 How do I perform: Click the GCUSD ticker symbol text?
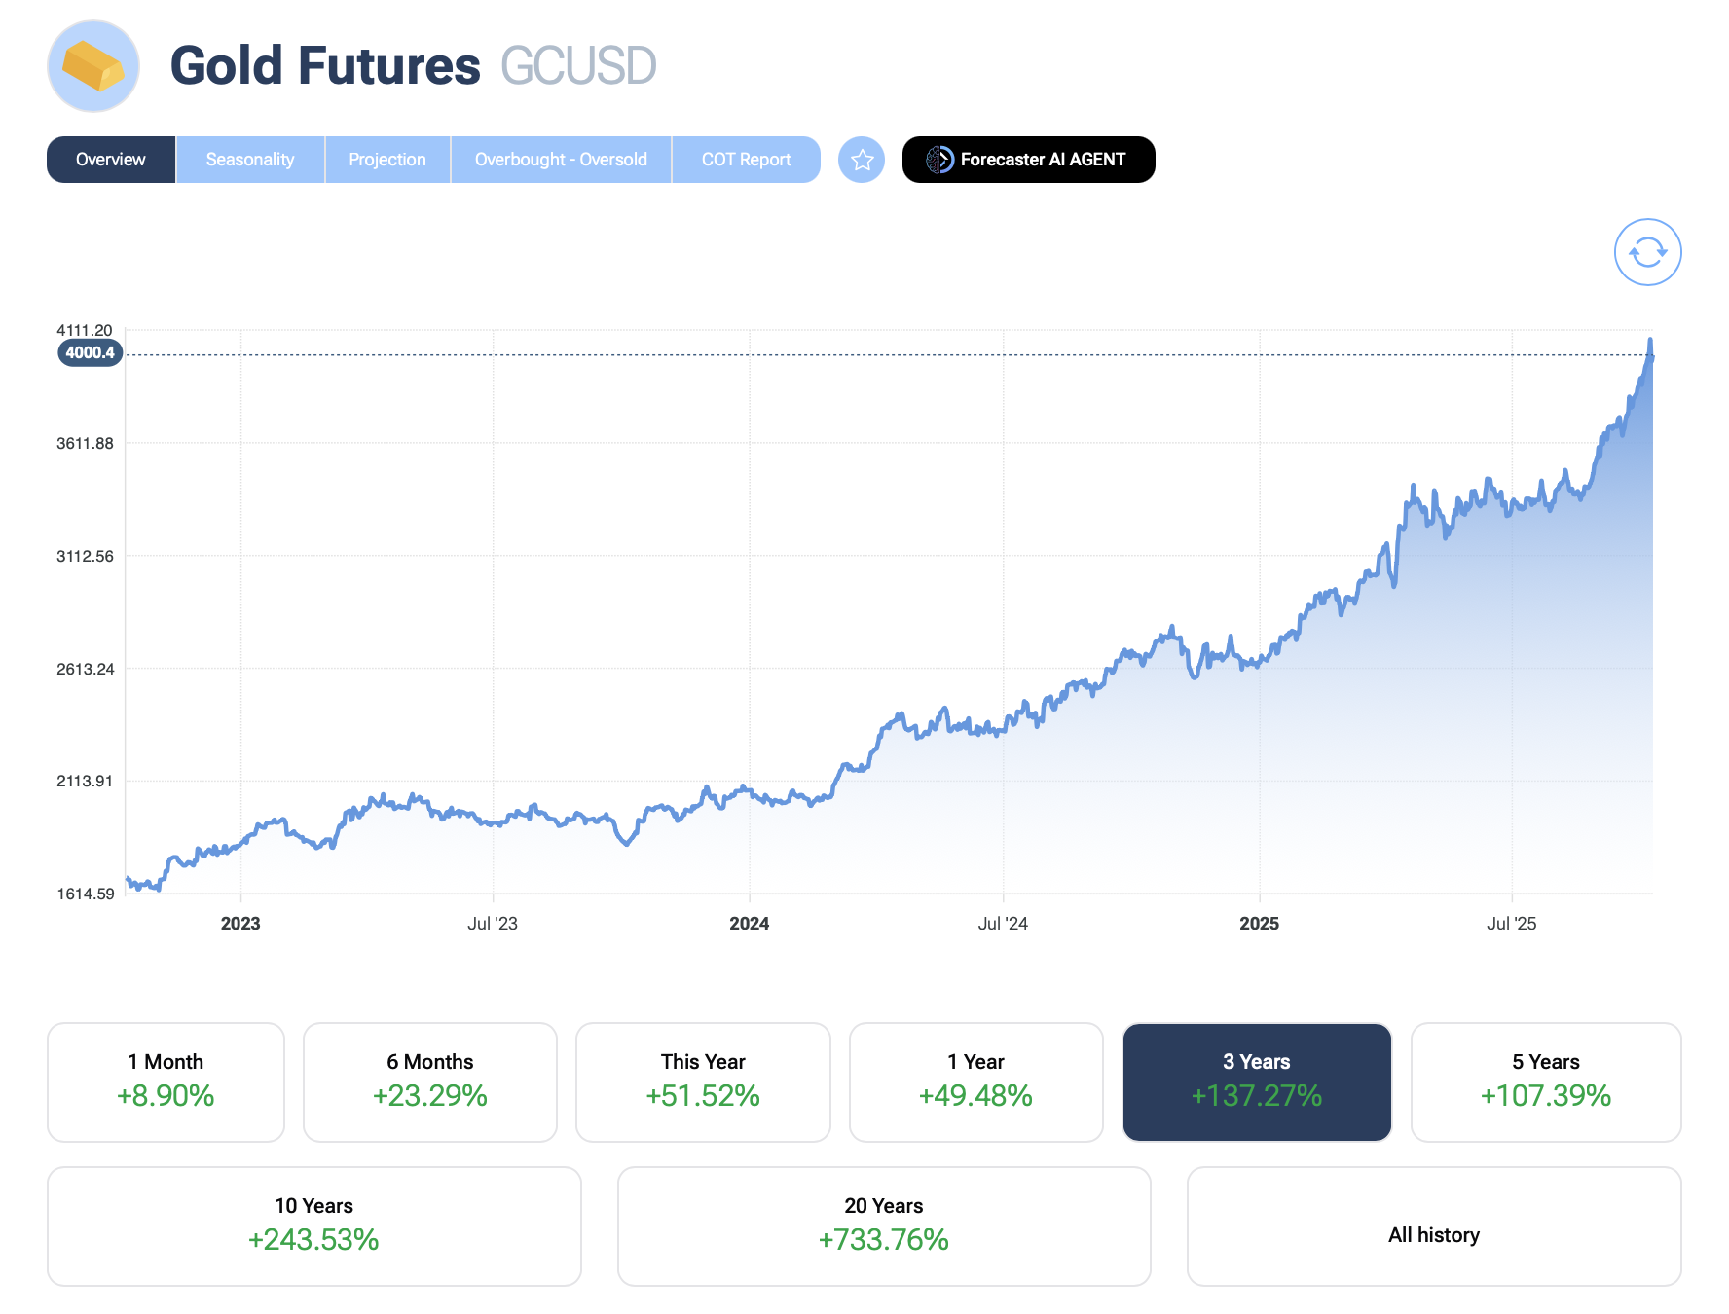(x=578, y=66)
